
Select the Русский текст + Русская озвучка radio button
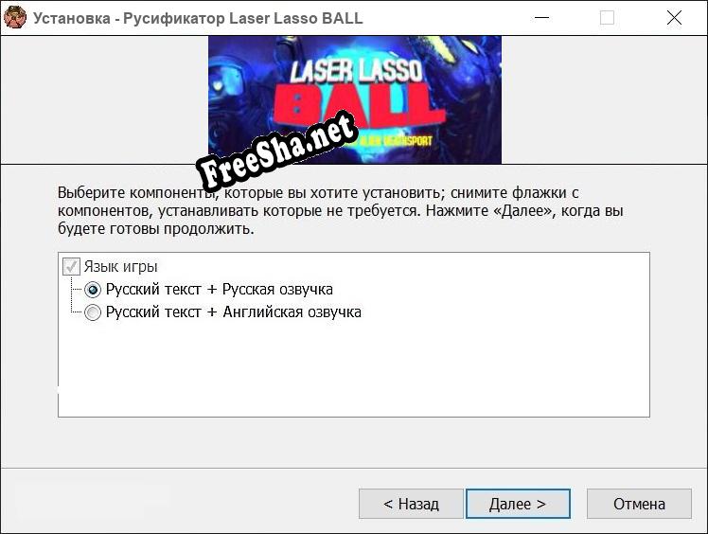click(93, 290)
